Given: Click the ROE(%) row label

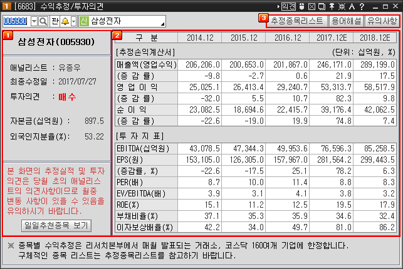Looking at the screenshot, I should coord(146,205).
